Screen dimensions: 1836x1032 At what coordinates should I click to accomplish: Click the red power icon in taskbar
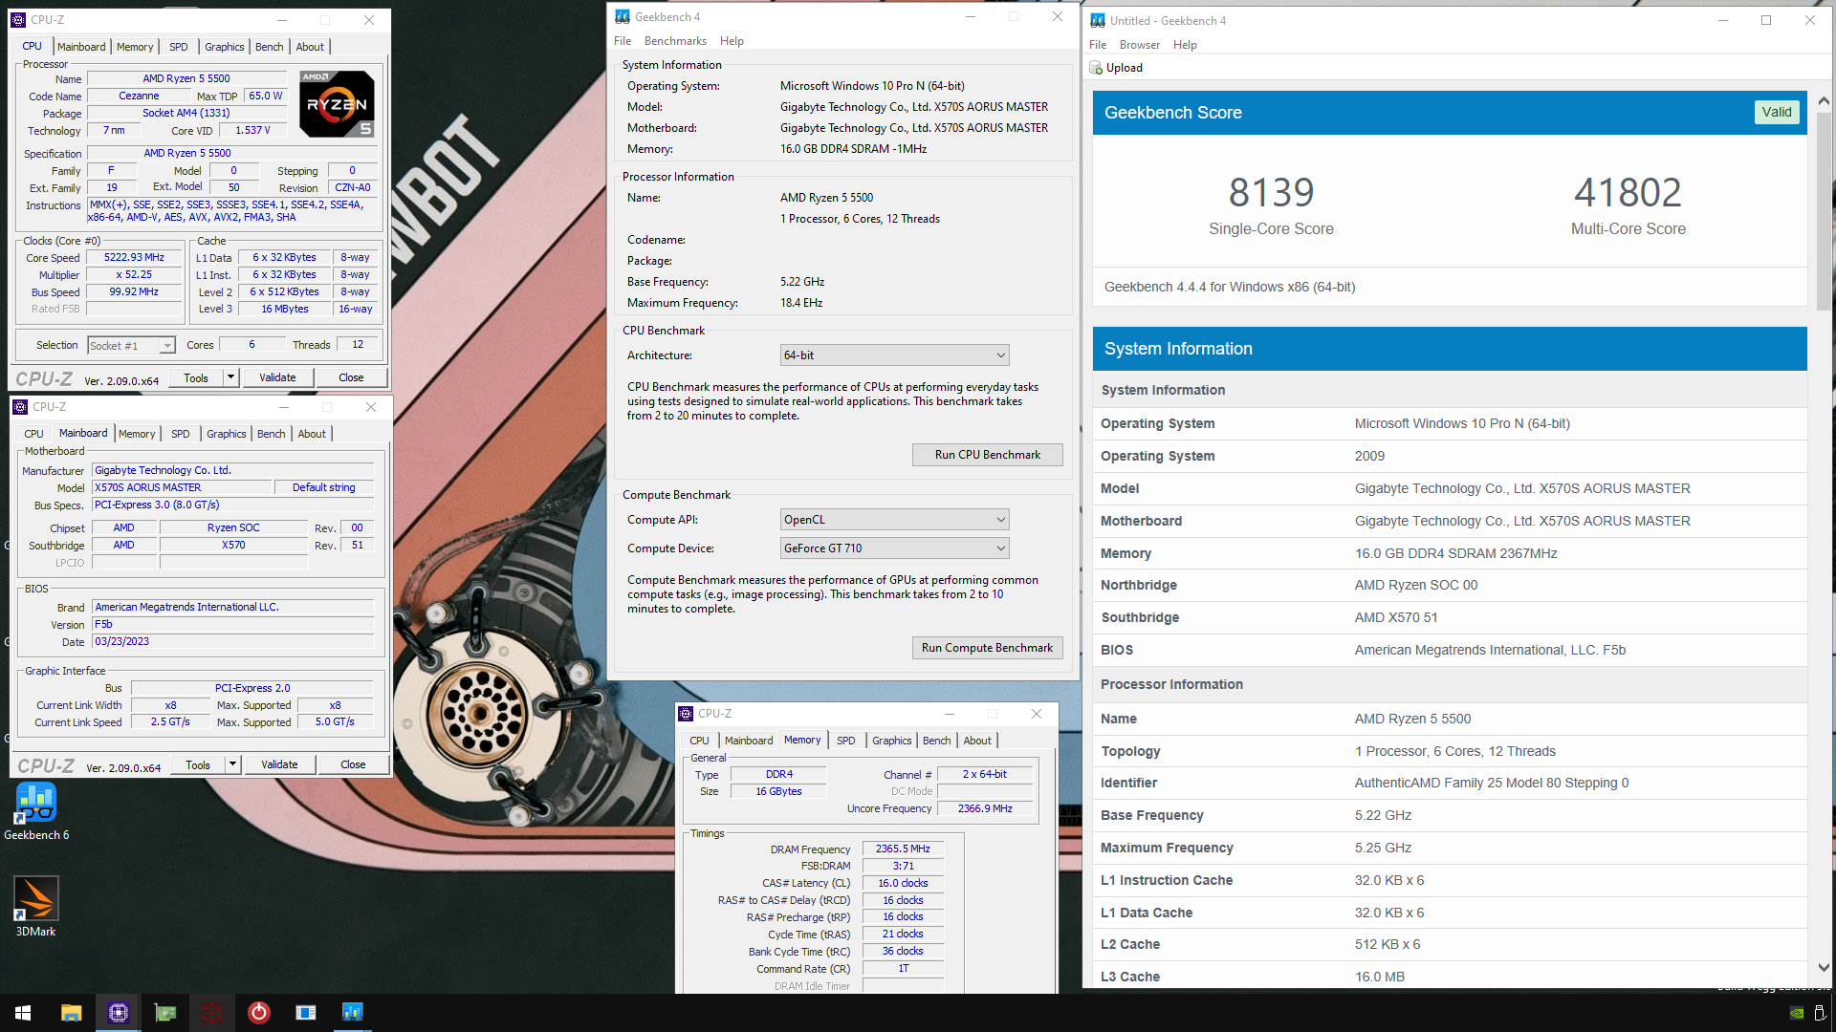(258, 1013)
